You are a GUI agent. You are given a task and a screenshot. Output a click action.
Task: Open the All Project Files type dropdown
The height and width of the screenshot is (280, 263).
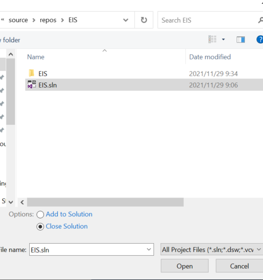click(x=259, y=249)
